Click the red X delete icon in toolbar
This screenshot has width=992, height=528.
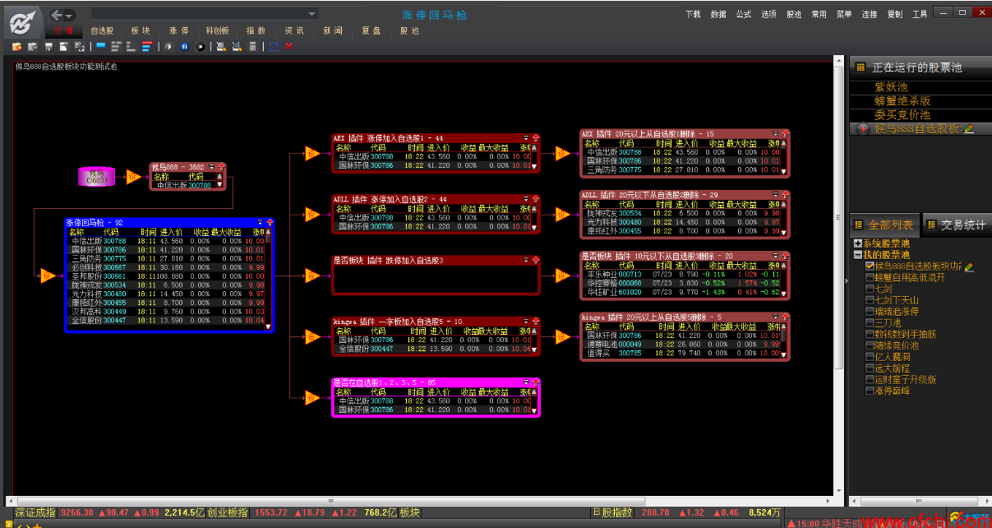click(289, 47)
